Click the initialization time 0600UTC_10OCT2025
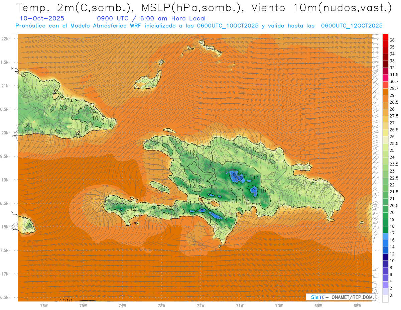Screen dimensions: 401x310 coord(228,26)
